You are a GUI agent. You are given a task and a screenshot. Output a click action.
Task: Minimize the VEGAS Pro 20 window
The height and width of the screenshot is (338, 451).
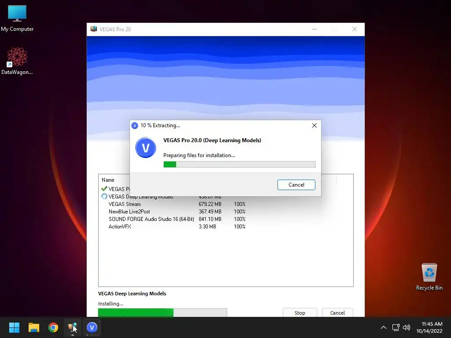pyautogui.click(x=314, y=29)
